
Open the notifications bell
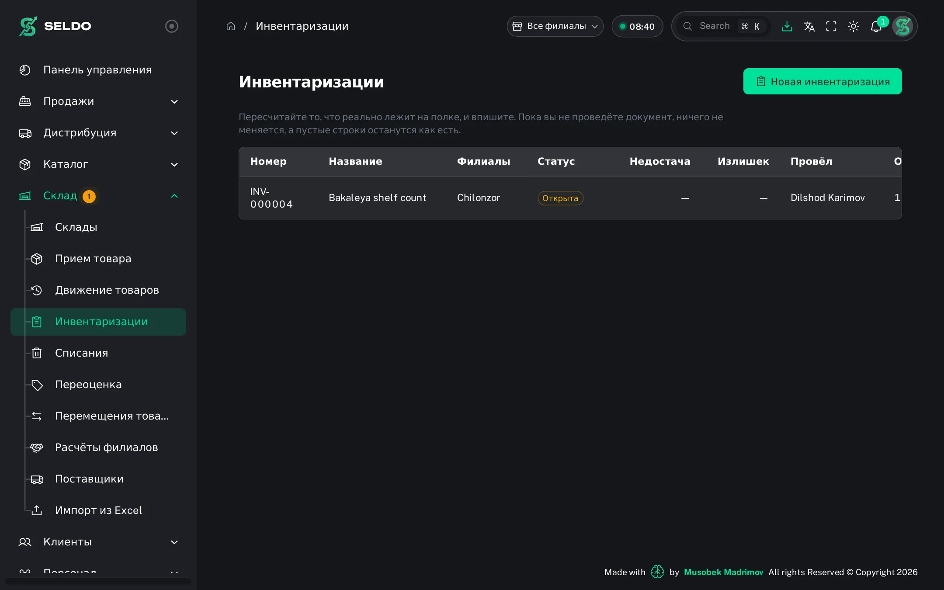click(876, 26)
